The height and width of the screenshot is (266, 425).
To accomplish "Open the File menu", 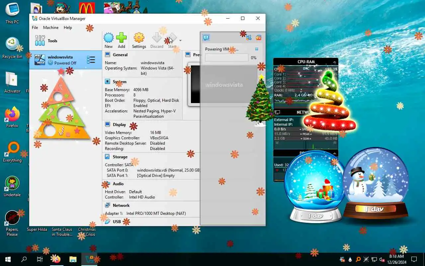I will coord(35,28).
